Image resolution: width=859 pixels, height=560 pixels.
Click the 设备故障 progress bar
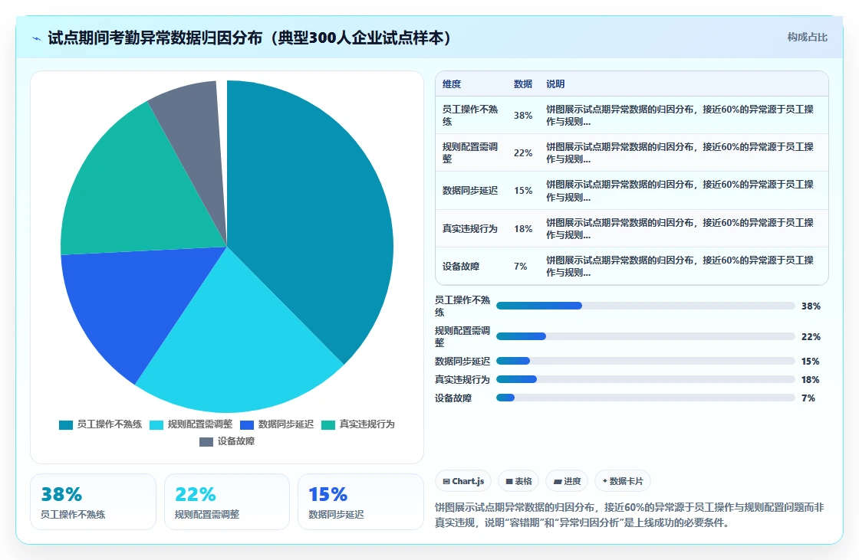pyautogui.click(x=645, y=398)
